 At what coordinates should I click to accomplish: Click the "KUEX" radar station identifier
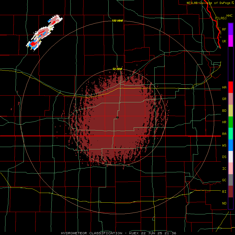(x=134, y=233)
